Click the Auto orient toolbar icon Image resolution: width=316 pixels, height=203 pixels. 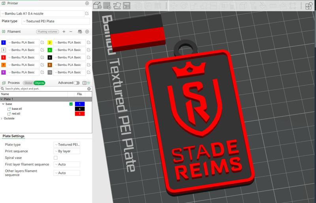[x=117, y=6]
